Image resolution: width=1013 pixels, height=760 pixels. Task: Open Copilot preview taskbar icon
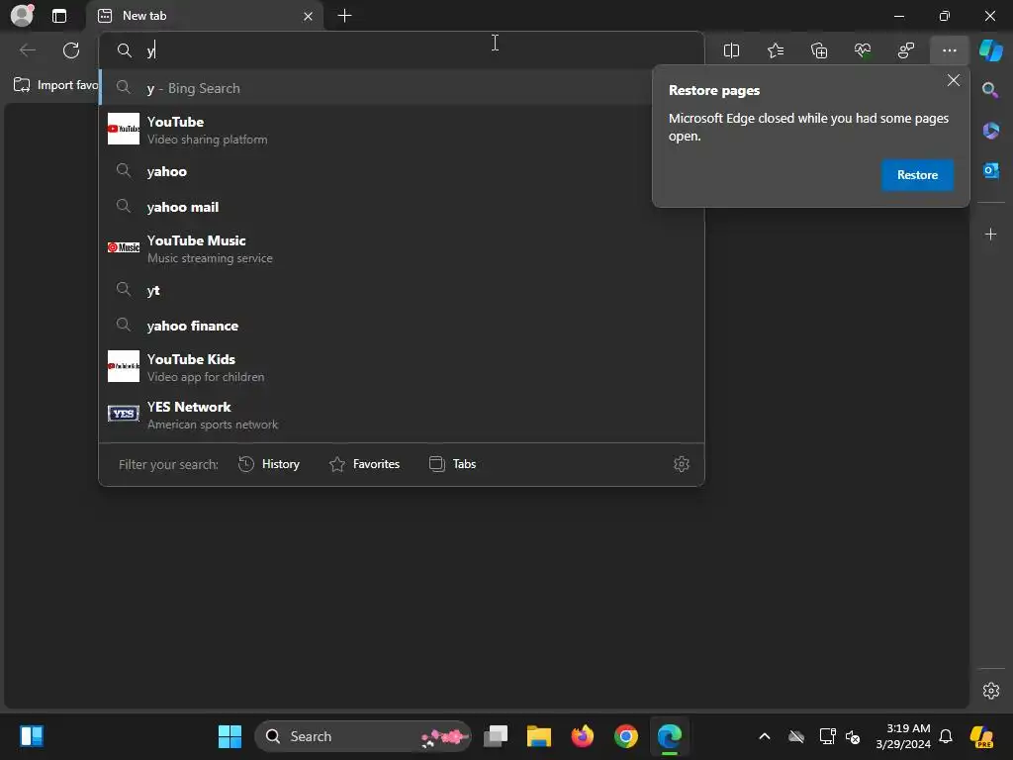tap(982, 736)
